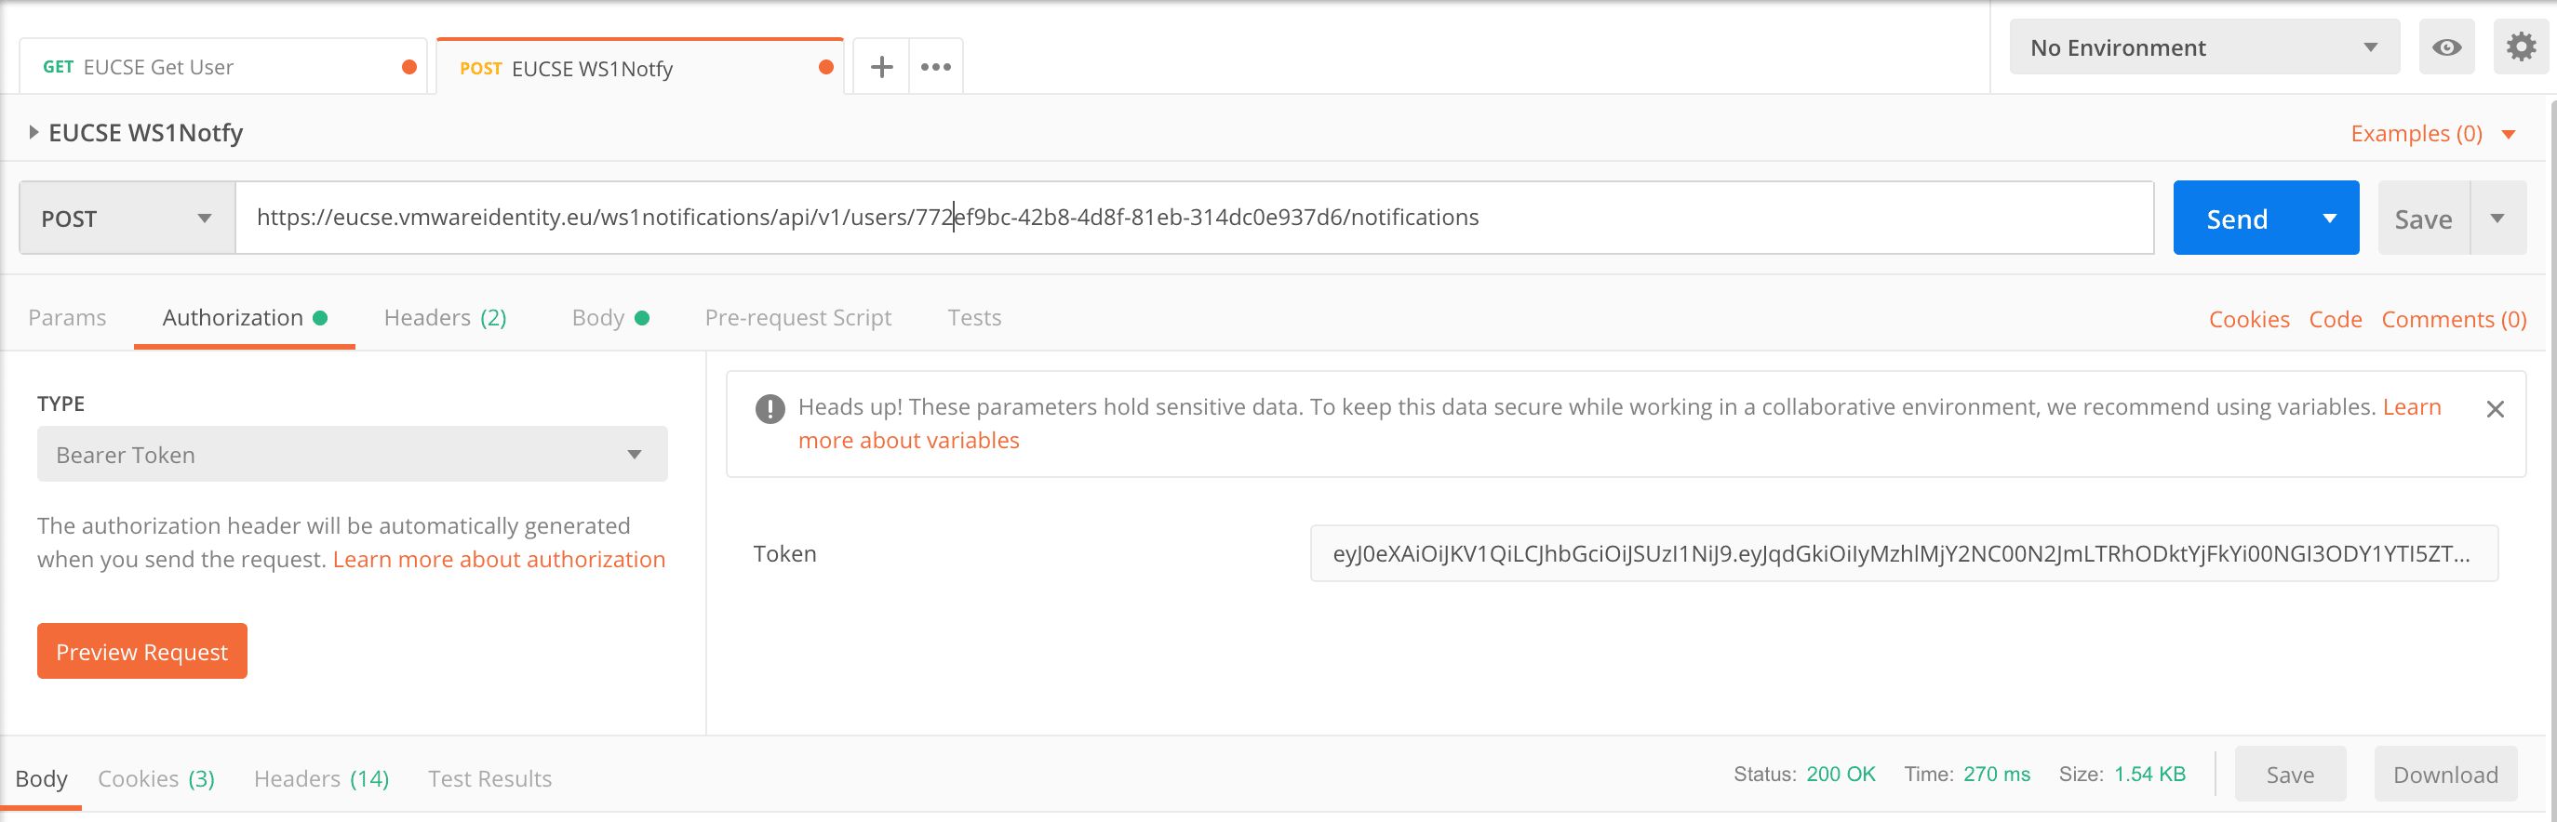Click the Preview Request button
Viewport: 2557px width, 822px height.
(x=142, y=652)
